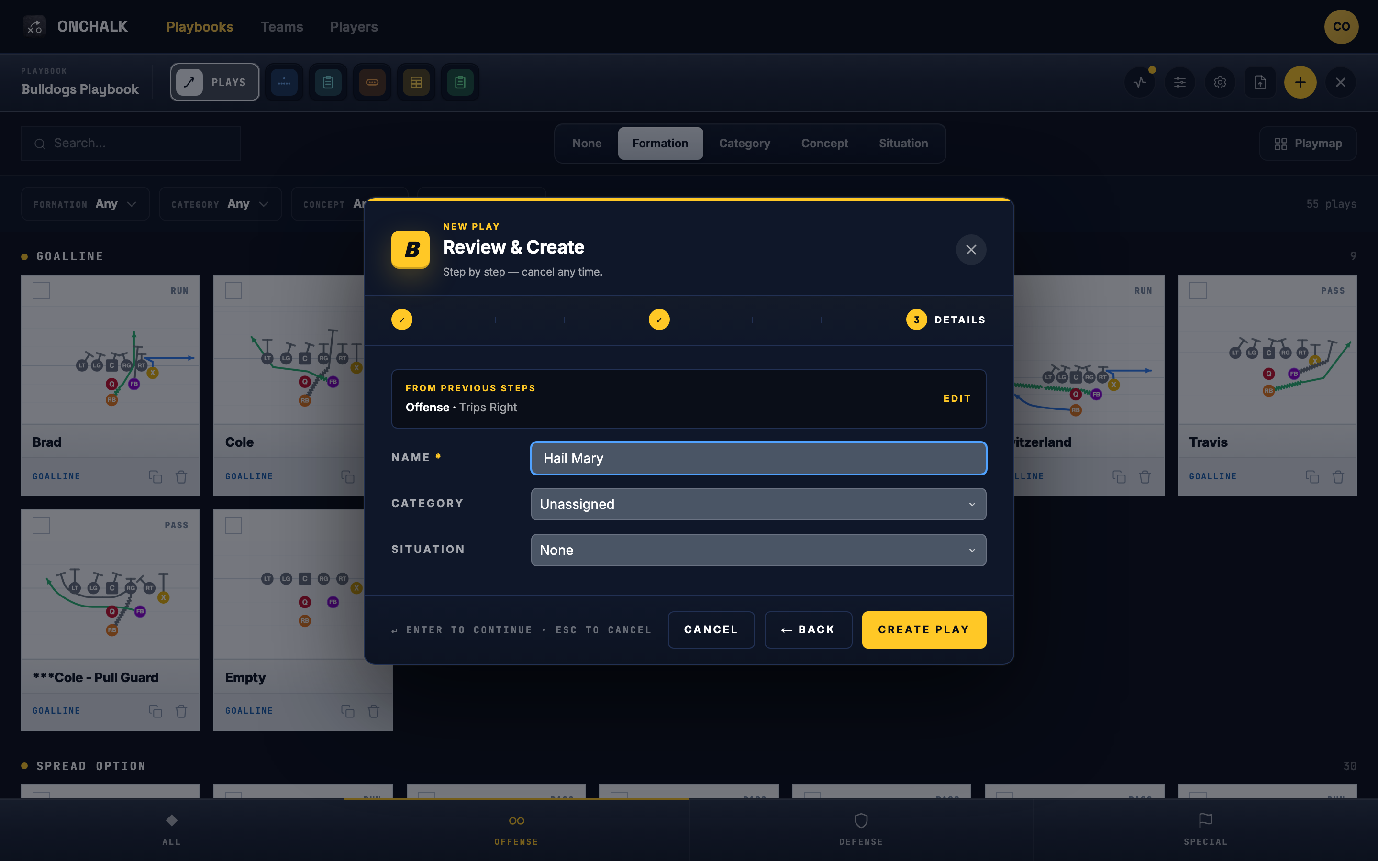Open the yellow table grid toolbar icon
This screenshot has width=1378, height=861.
tap(416, 83)
